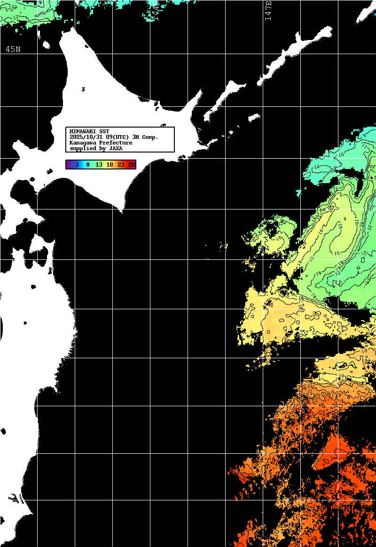Click the HIMAWARI SST title text
The width and height of the screenshot is (376, 547).
(x=89, y=131)
